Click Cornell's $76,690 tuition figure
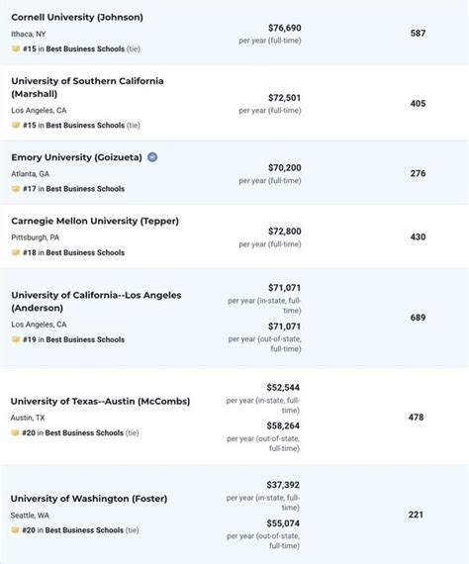The width and height of the screenshot is (469, 564). click(x=285, y=28)
